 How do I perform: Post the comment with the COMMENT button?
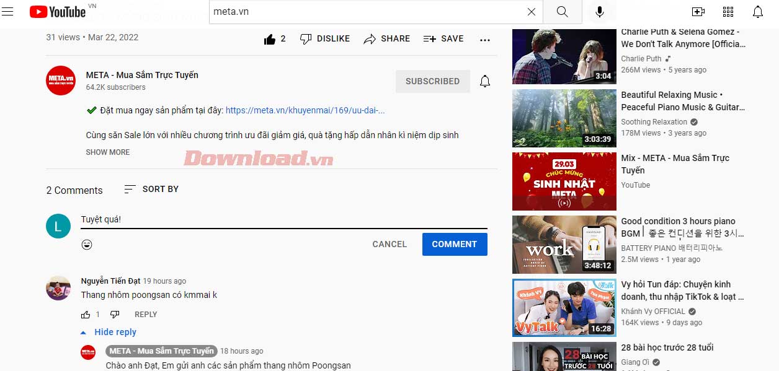click(x=455, y=244)
